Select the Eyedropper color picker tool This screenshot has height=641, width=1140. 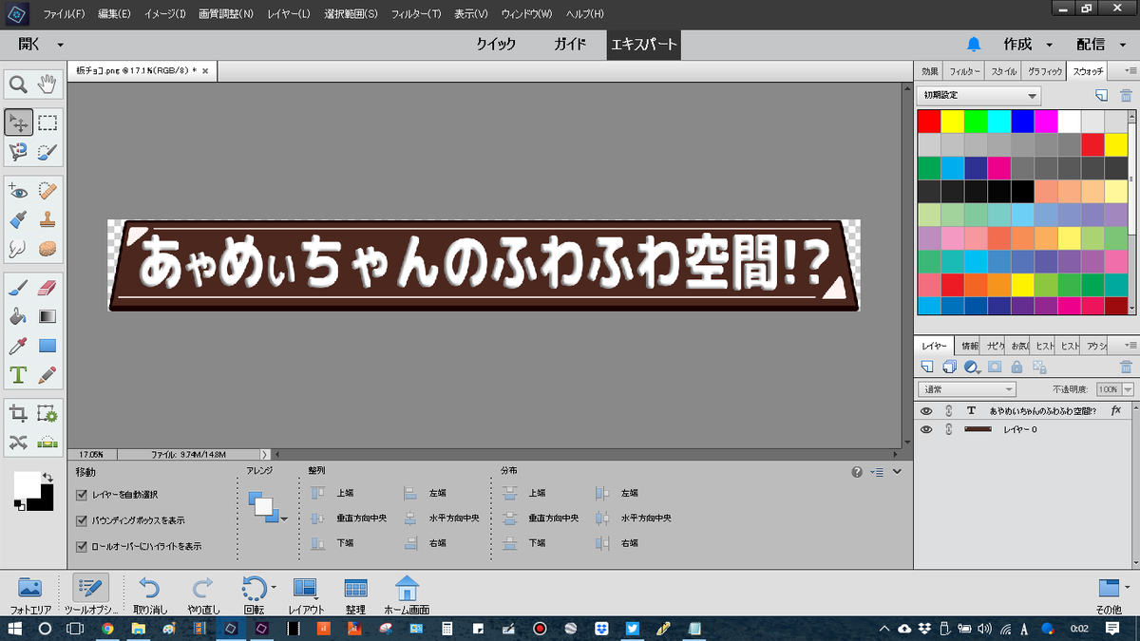click(x=18, y=346)
